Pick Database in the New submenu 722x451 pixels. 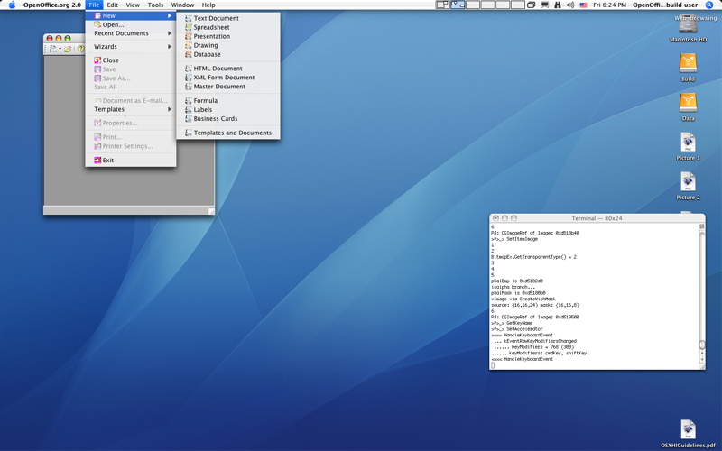(x=228, y=54)
